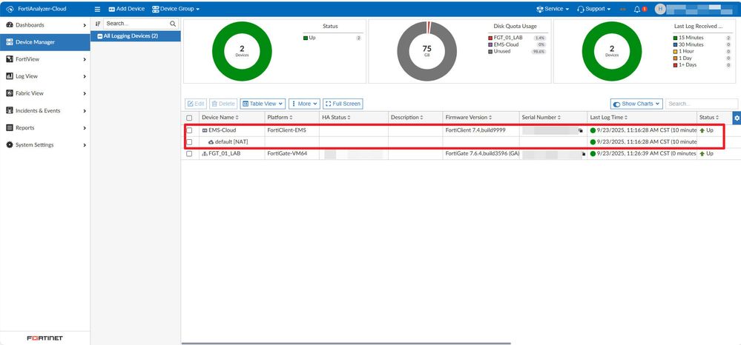This screenshot has height=345, width=741.
Task: Click the magnifier icon in device search
Action: (x=173, y=24)
